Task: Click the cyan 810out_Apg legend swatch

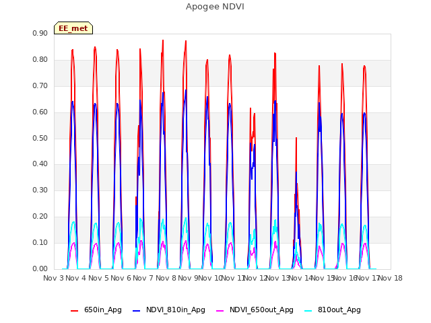Action: pyautogui.click(x=308, y=311)
